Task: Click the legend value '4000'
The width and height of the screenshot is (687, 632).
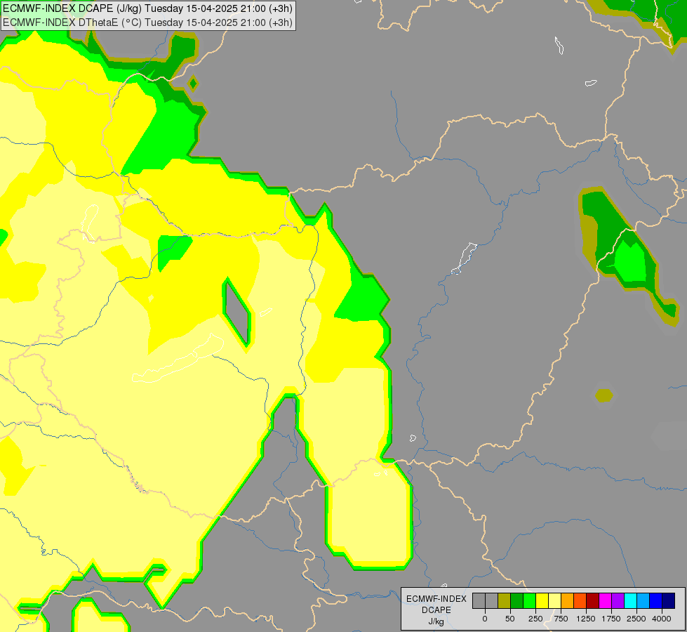Action: (662, 619)
